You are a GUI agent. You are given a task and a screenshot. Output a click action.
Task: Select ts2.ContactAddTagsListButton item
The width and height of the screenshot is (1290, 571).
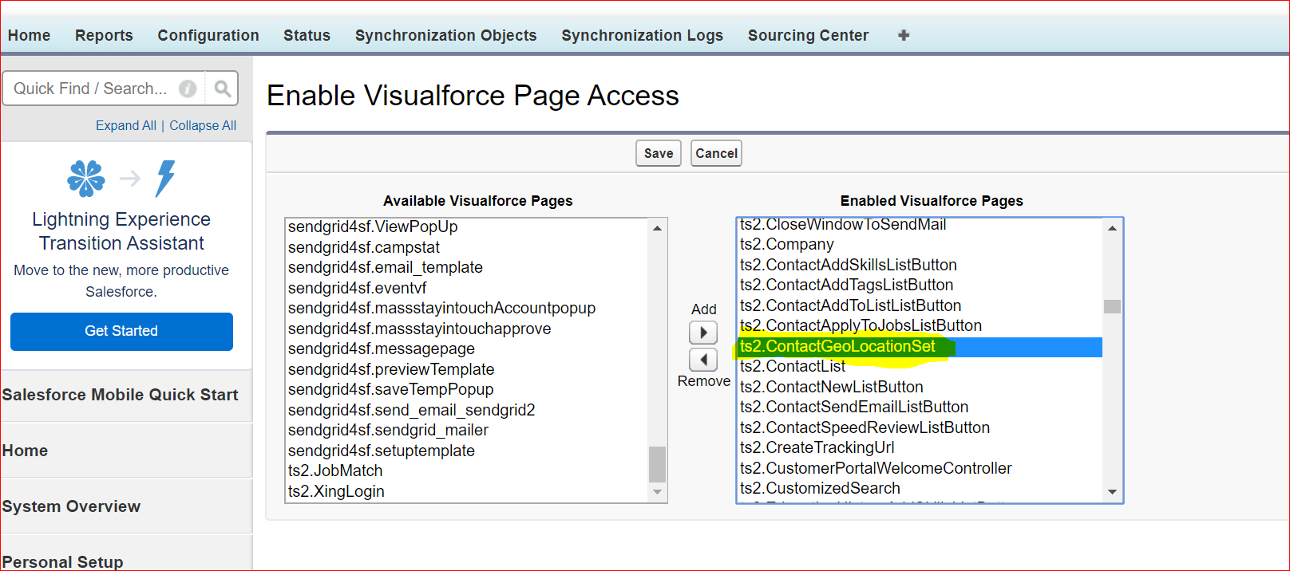click(920, 285)
